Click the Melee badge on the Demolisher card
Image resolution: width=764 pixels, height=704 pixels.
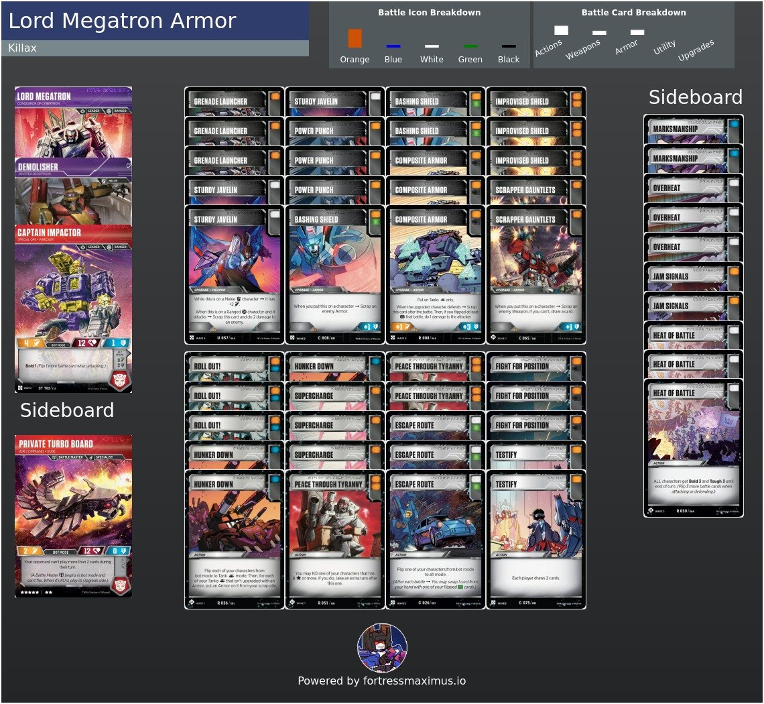click(x=113, y=181)
